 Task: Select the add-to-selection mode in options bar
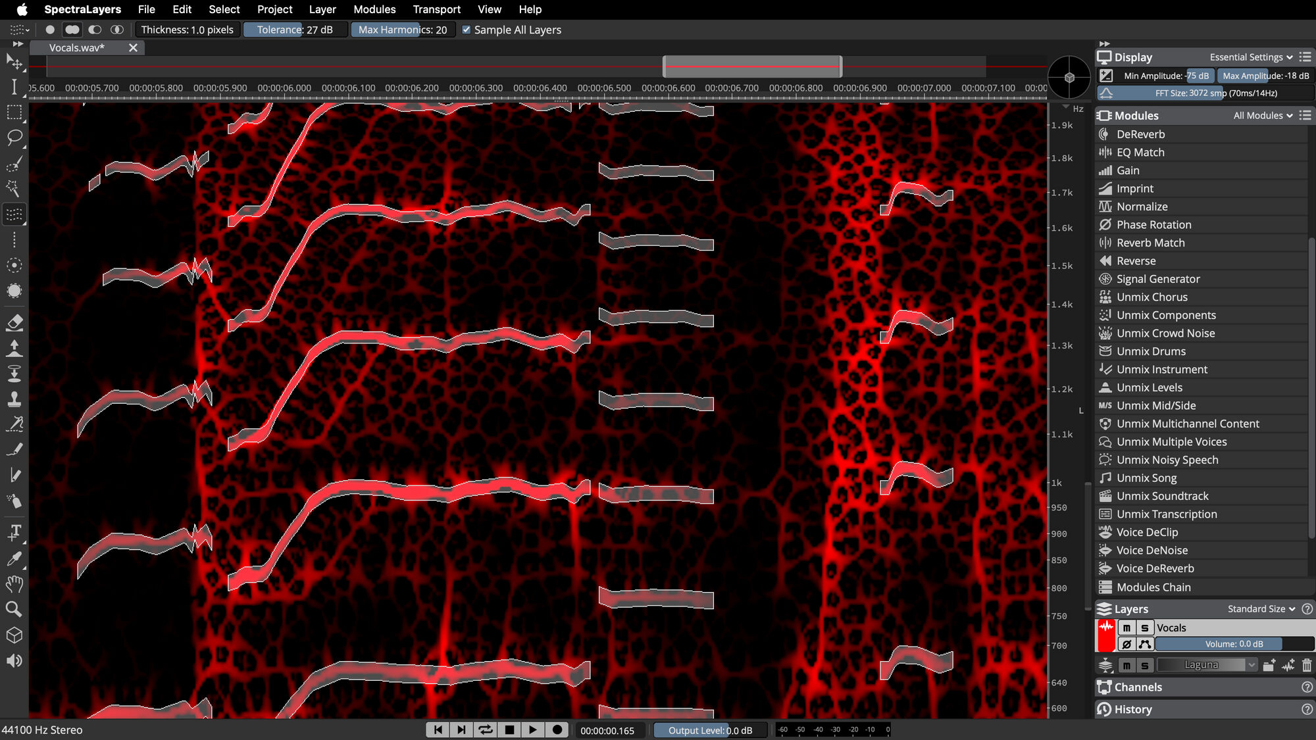(x=72, y=30)
